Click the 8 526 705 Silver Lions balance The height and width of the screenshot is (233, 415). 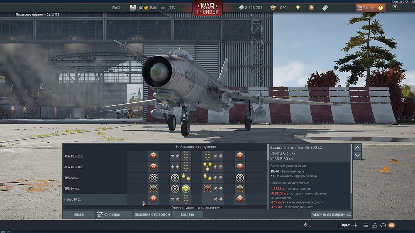click(254, 7)
